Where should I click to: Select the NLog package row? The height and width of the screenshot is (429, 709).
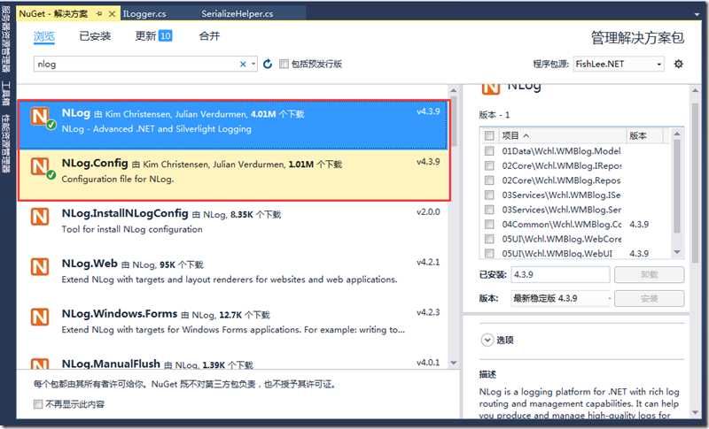click(233, 125)
